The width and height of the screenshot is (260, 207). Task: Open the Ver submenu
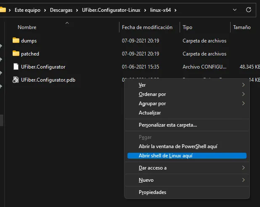187,85
